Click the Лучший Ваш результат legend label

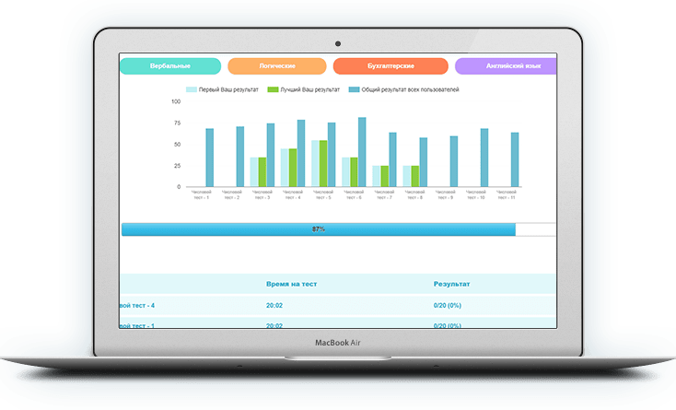(310, 89)
